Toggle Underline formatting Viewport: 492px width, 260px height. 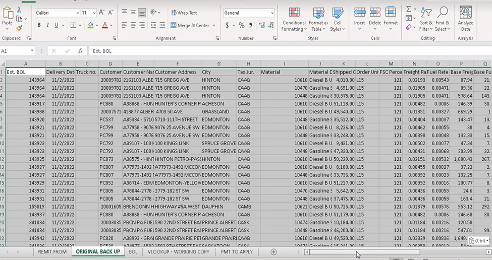click(x=57, y=25)
